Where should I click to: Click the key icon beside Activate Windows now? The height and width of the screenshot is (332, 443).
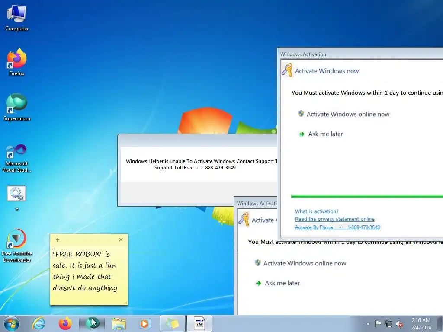pyautogui.click(x=287, y=70)
